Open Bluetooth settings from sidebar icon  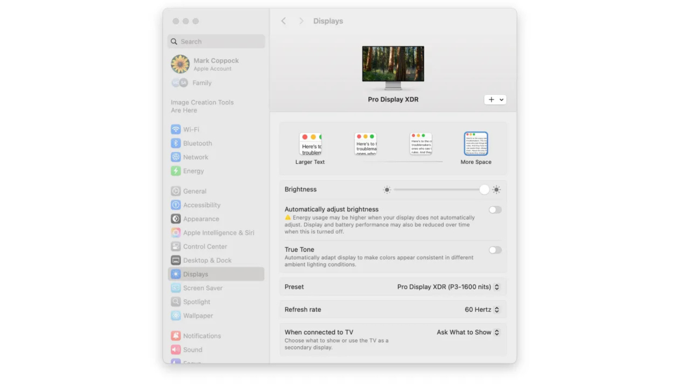176,143
